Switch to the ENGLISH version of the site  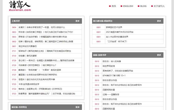click(x=128, y=6)
